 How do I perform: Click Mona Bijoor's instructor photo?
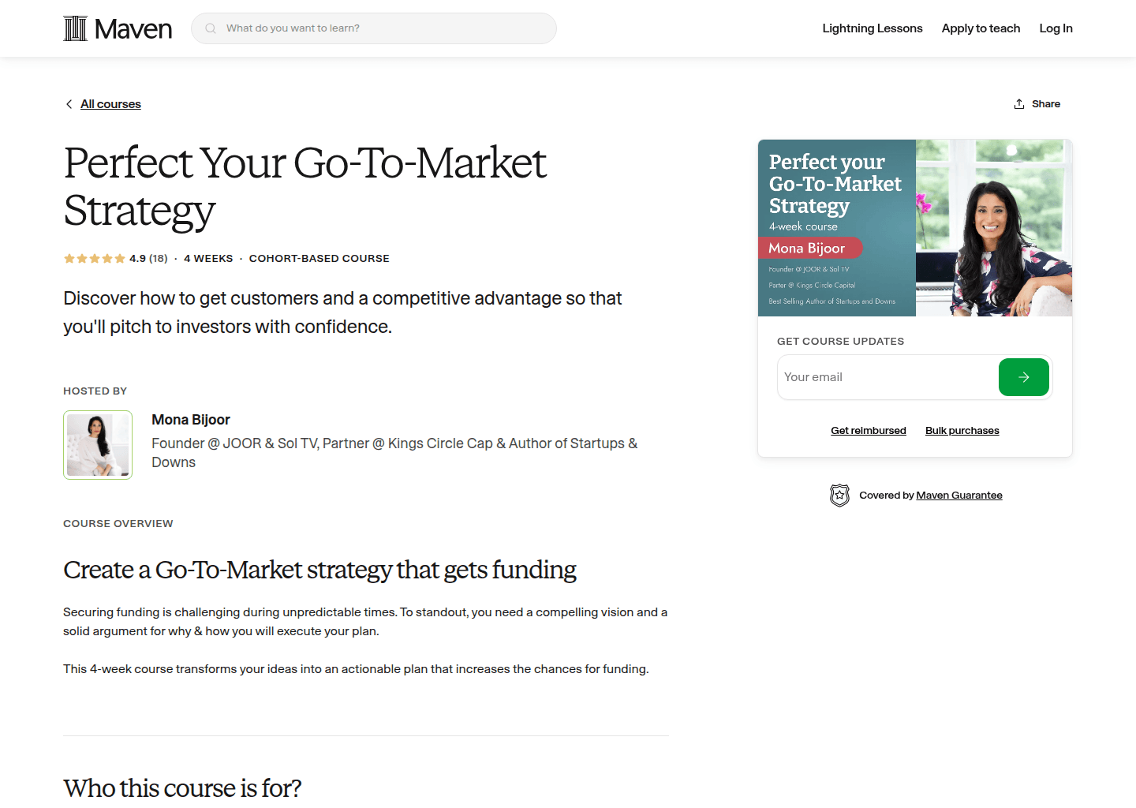[x=98, y=445]
